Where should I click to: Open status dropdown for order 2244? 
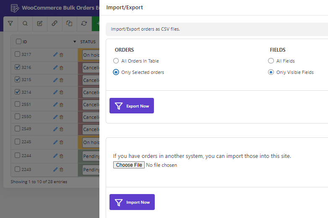[91, 156]
